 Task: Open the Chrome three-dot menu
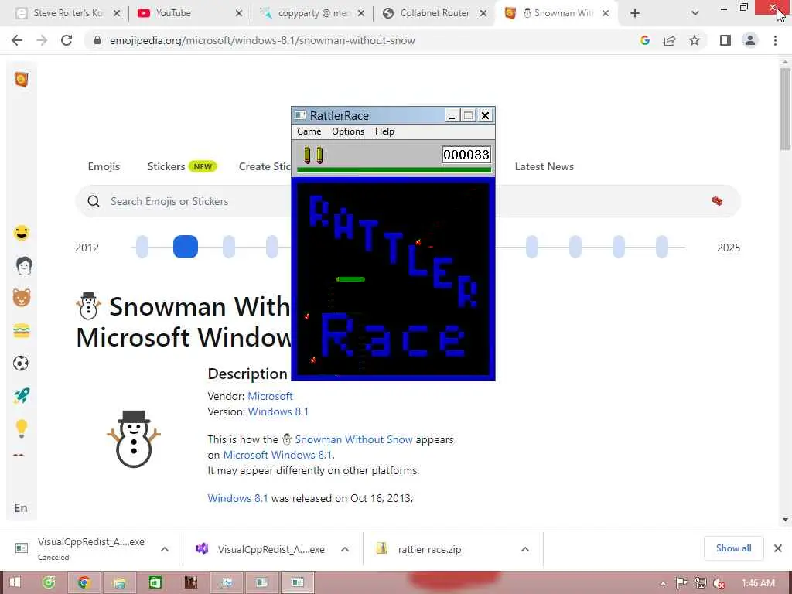[775, 40]
